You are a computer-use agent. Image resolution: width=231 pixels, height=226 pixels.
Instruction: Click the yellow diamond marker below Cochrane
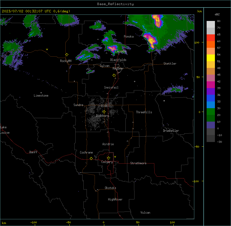pyautogui.click(x=91, y=158)
